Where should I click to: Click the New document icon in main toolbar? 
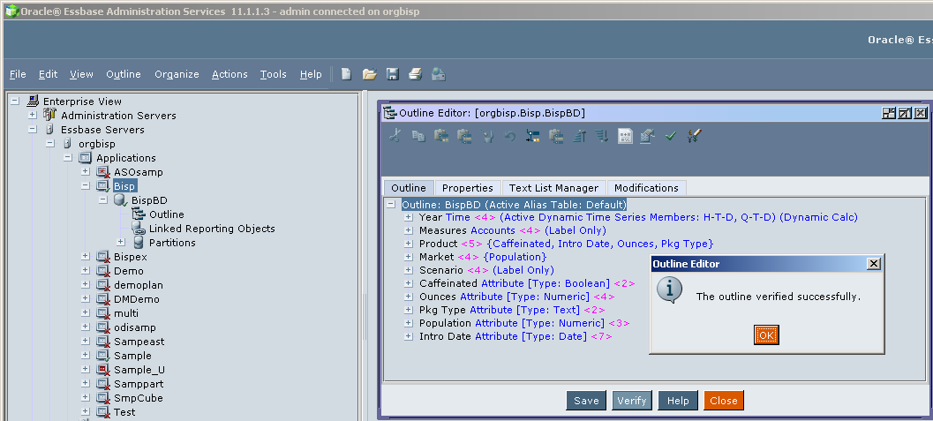pyautogui.click(x=346, y=74)
